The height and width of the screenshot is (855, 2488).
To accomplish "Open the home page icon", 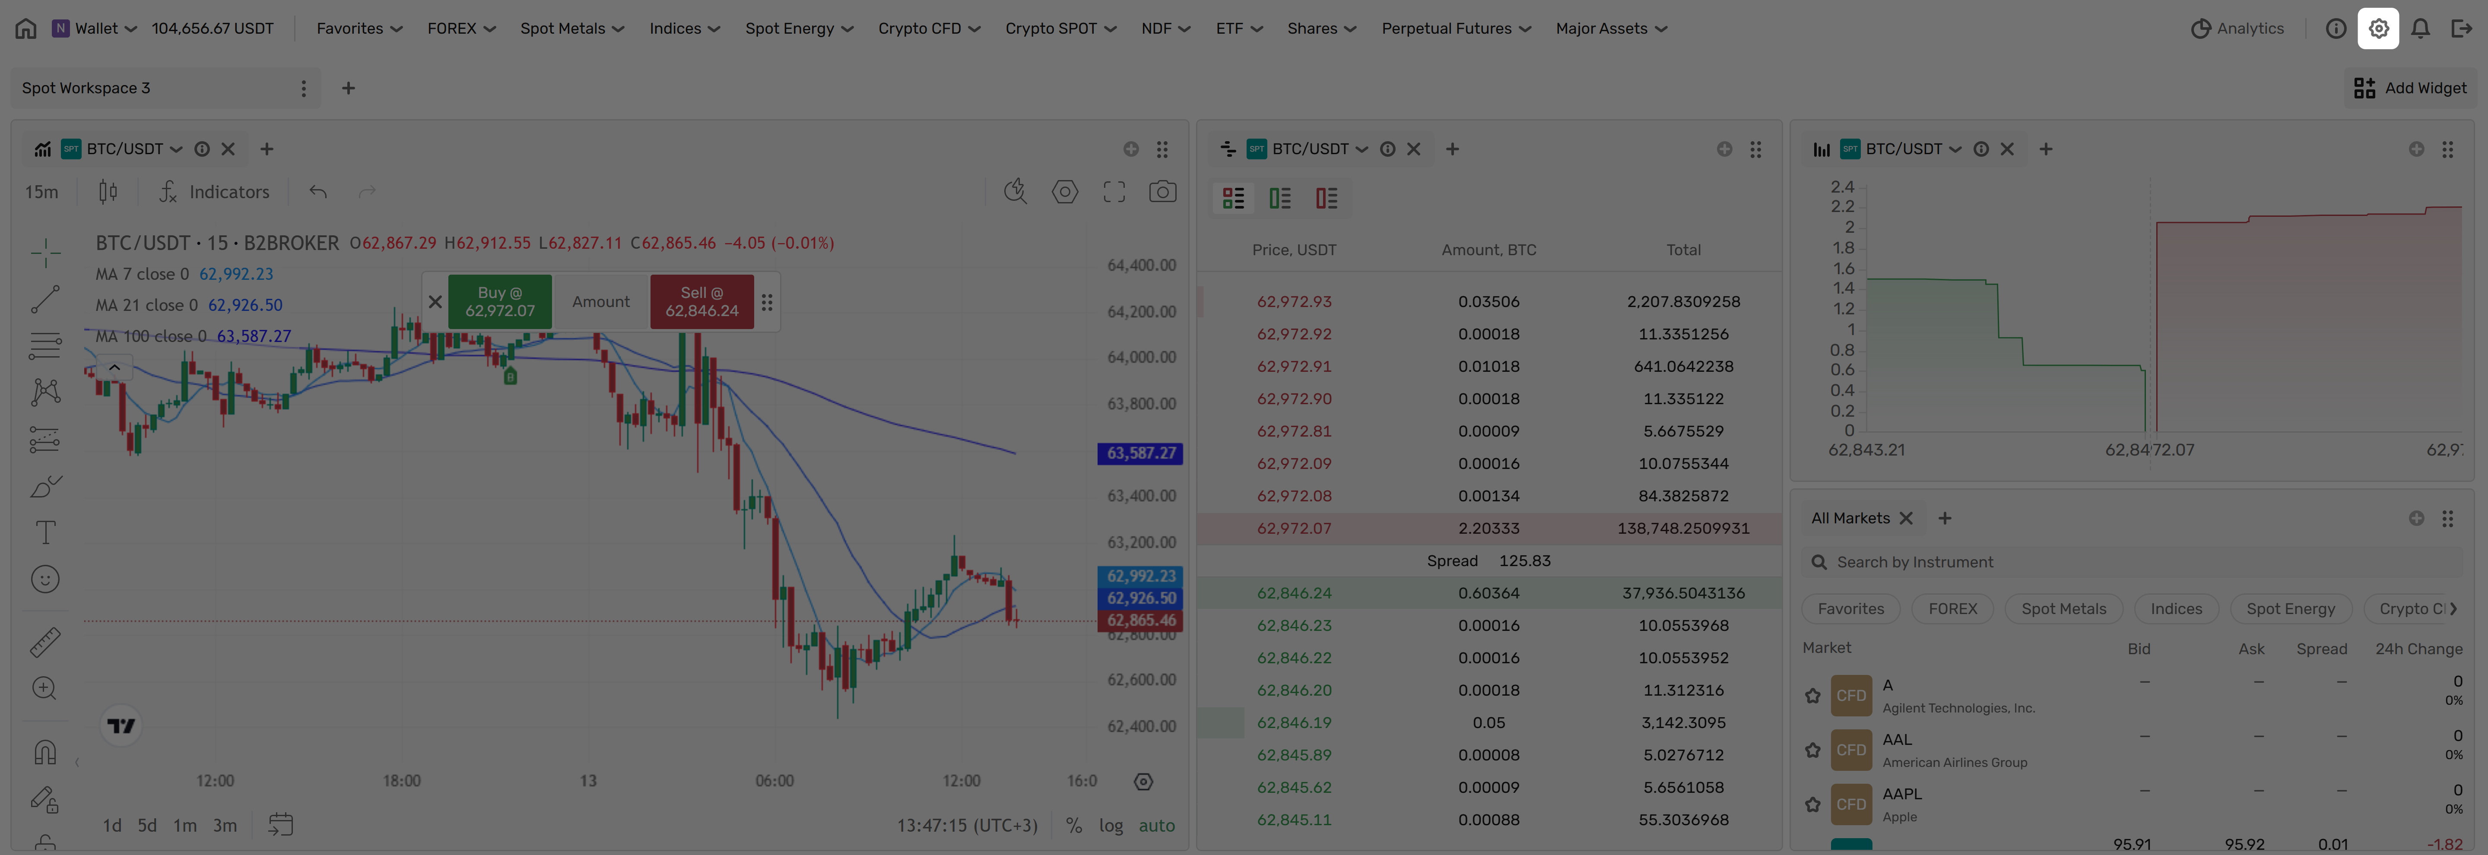I will 26,29.
